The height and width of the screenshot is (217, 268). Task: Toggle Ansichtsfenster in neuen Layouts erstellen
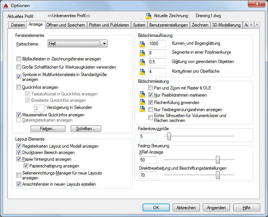tap(19, 184)
